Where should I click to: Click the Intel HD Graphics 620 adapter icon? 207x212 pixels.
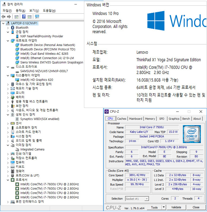[x=17, y=80]
